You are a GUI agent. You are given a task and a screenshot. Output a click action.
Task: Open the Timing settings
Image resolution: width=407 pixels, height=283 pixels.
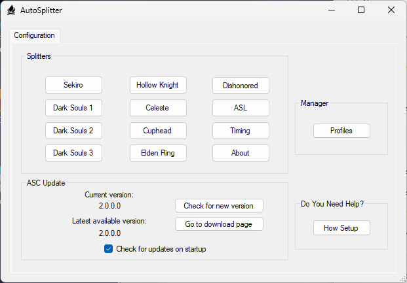[x=241, y=131]
